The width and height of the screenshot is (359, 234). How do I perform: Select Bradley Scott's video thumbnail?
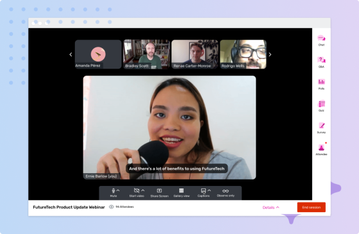click(x=147, y=54)
